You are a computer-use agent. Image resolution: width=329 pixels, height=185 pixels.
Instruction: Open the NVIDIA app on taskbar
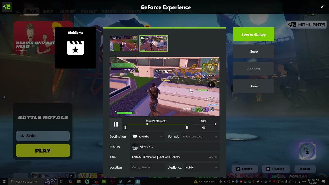pyautogui.click(x=104, y=182)
